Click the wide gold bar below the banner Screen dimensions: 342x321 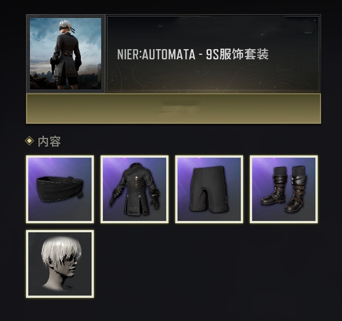pyautogui.click(x=174, y=109)
